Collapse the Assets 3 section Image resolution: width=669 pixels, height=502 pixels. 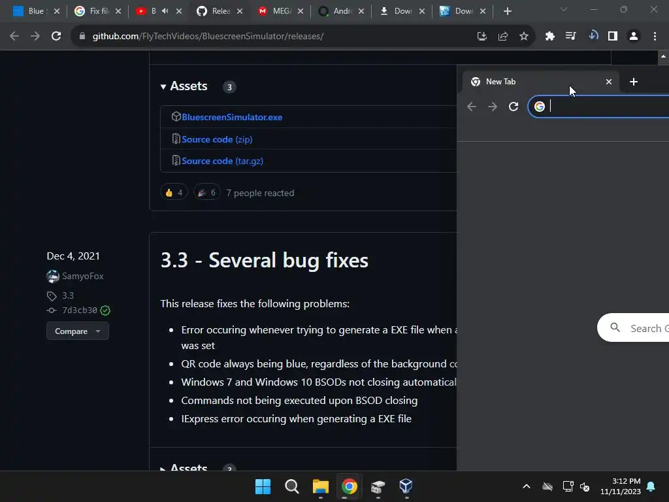tap(184, 86)
